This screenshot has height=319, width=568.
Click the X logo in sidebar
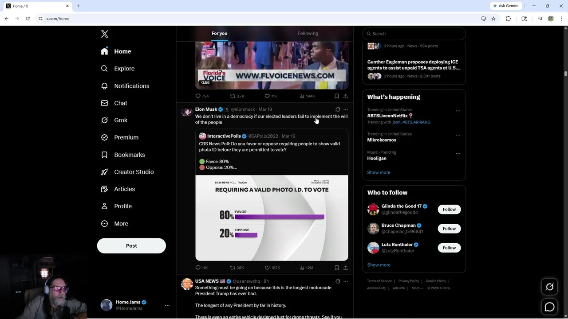[x=104, y=34]
